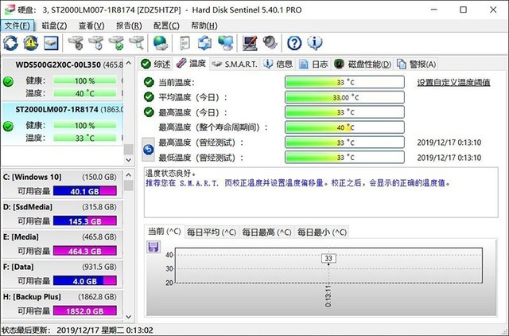Click the disk list scroll down arrow
509x336 pixels.
point(129,159)
